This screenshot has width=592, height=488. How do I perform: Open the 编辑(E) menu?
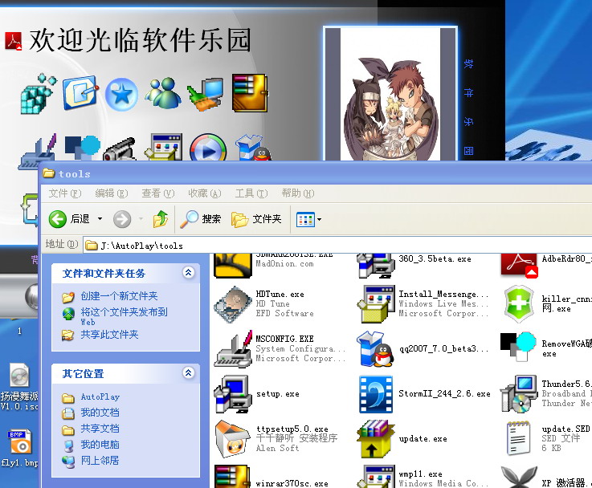pos(112,193)
